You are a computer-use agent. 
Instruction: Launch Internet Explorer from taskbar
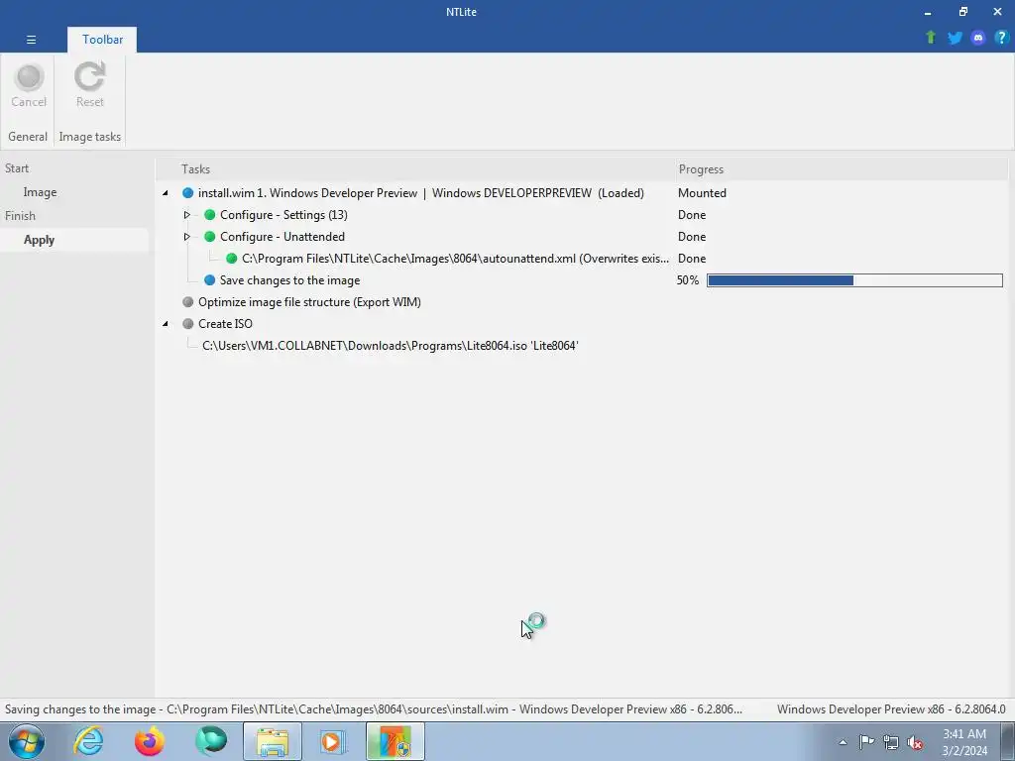click(88, 741)
